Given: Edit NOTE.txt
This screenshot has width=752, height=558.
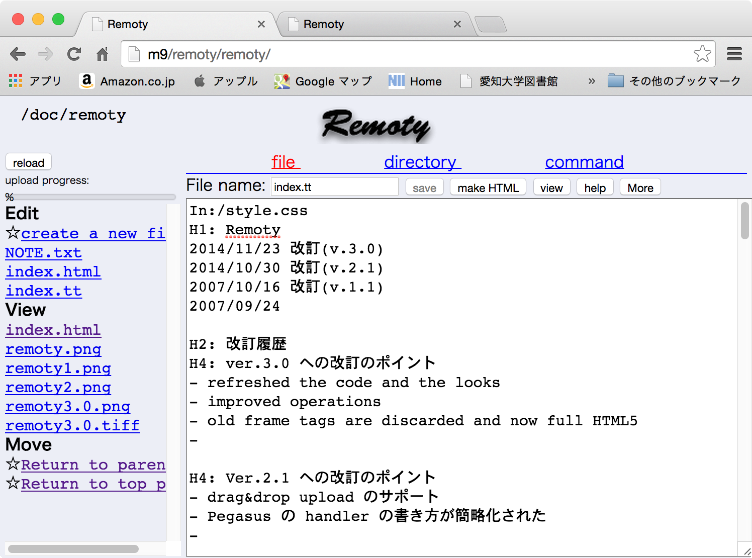Looking at the screenshot, I should coord(44,252).
